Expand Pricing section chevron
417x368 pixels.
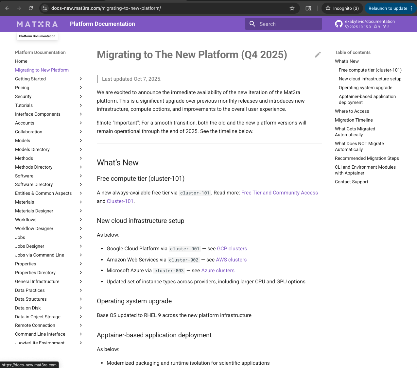(x=81, y=88)
